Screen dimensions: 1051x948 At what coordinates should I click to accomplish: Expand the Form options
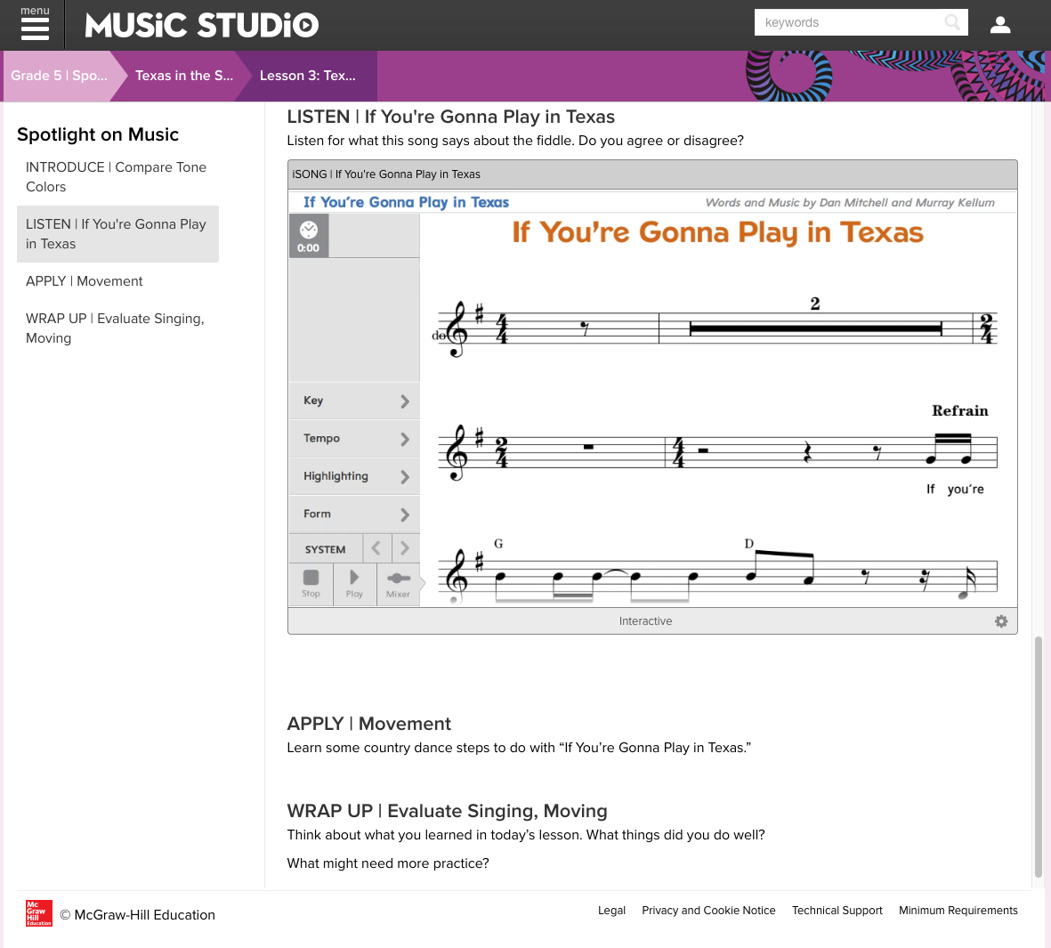(354, 515)
